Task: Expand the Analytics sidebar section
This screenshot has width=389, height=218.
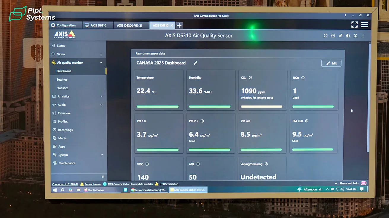Action: [101, 96]
